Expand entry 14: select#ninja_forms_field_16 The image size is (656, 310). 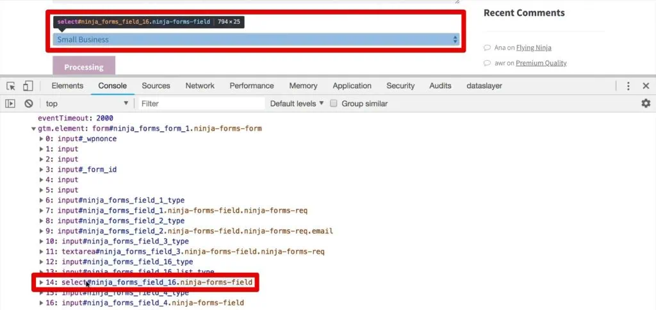pos(42,282)
